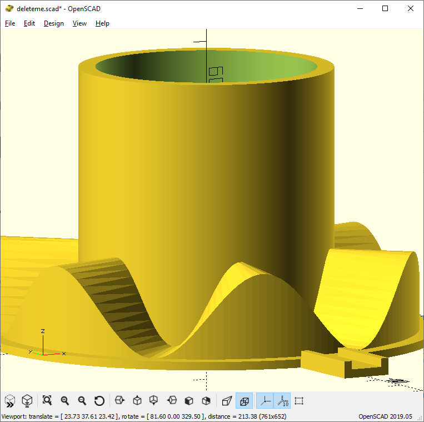
Task: Switch to the Back view cube icon
Action: [x=206, y=400]
